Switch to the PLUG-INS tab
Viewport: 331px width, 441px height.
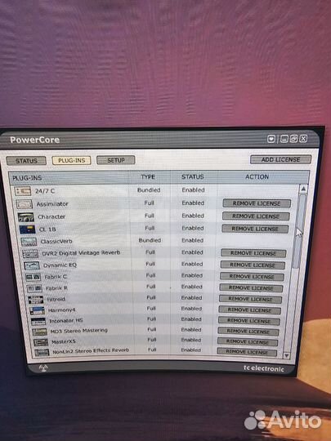[71, 160]
